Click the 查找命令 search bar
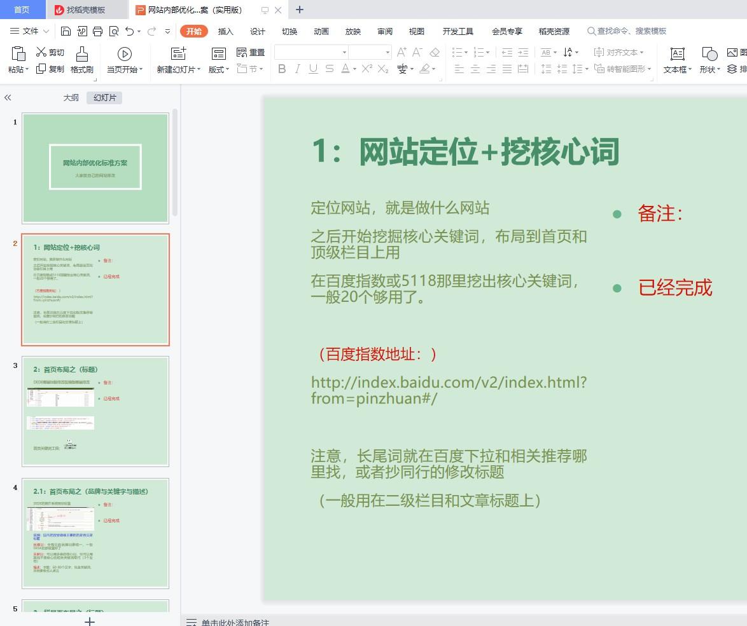The image size is (747, 626). pos(627,31)
